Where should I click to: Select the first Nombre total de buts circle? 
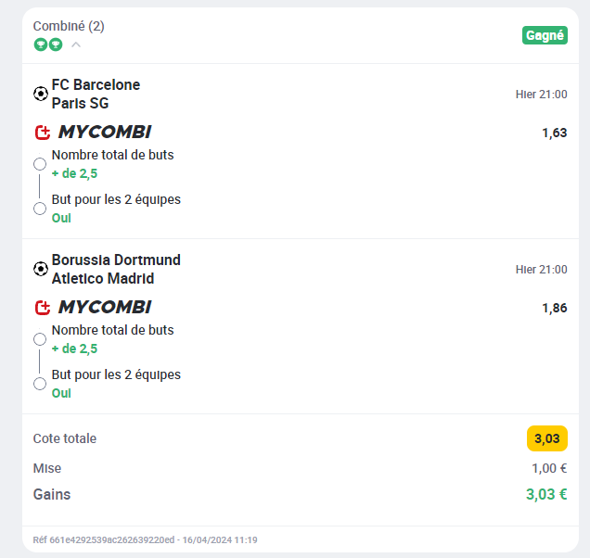pyautogui.click(x=40, y=164)
